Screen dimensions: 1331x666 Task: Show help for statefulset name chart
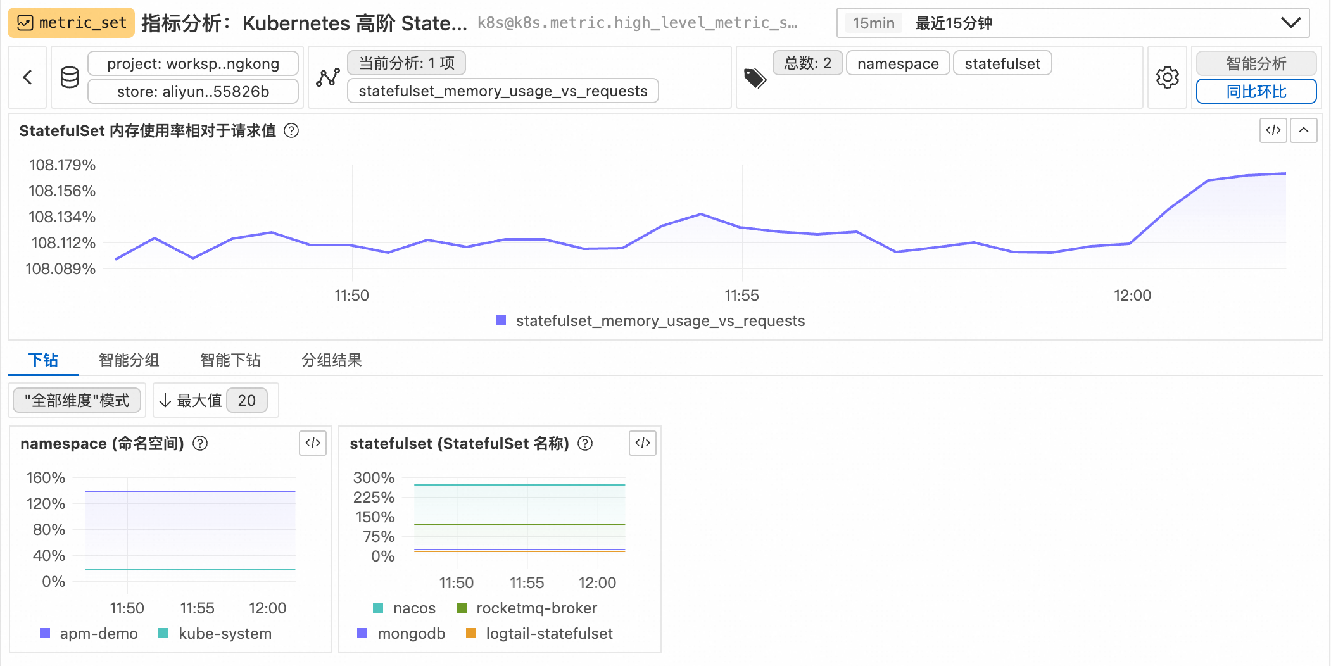point(586,443)
